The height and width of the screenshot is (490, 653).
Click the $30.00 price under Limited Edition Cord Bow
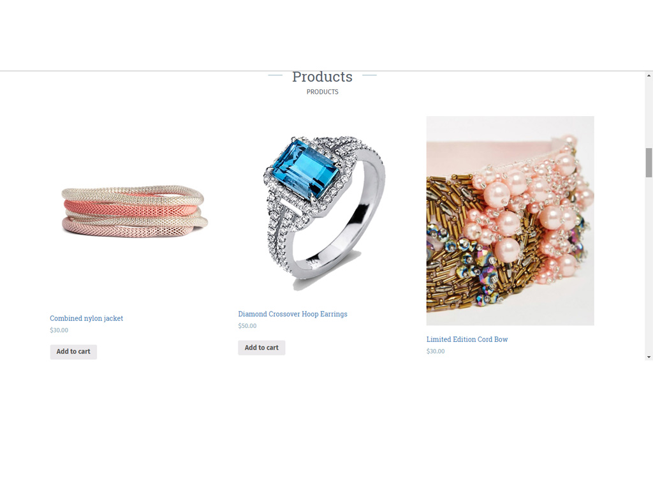[436, 352]
